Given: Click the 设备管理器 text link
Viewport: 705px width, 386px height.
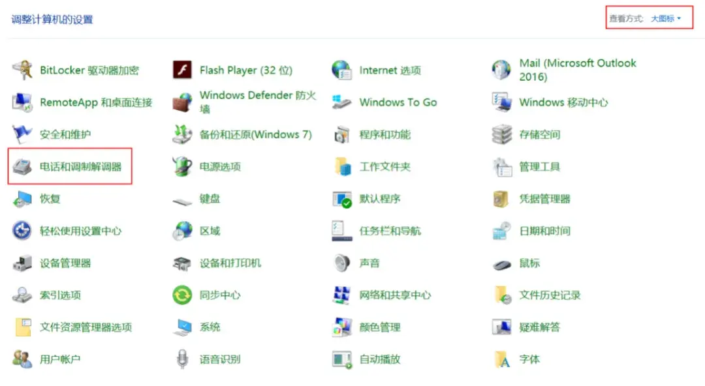Looking at the screenshot, I should pyautogui.click(x=66, y=263).
